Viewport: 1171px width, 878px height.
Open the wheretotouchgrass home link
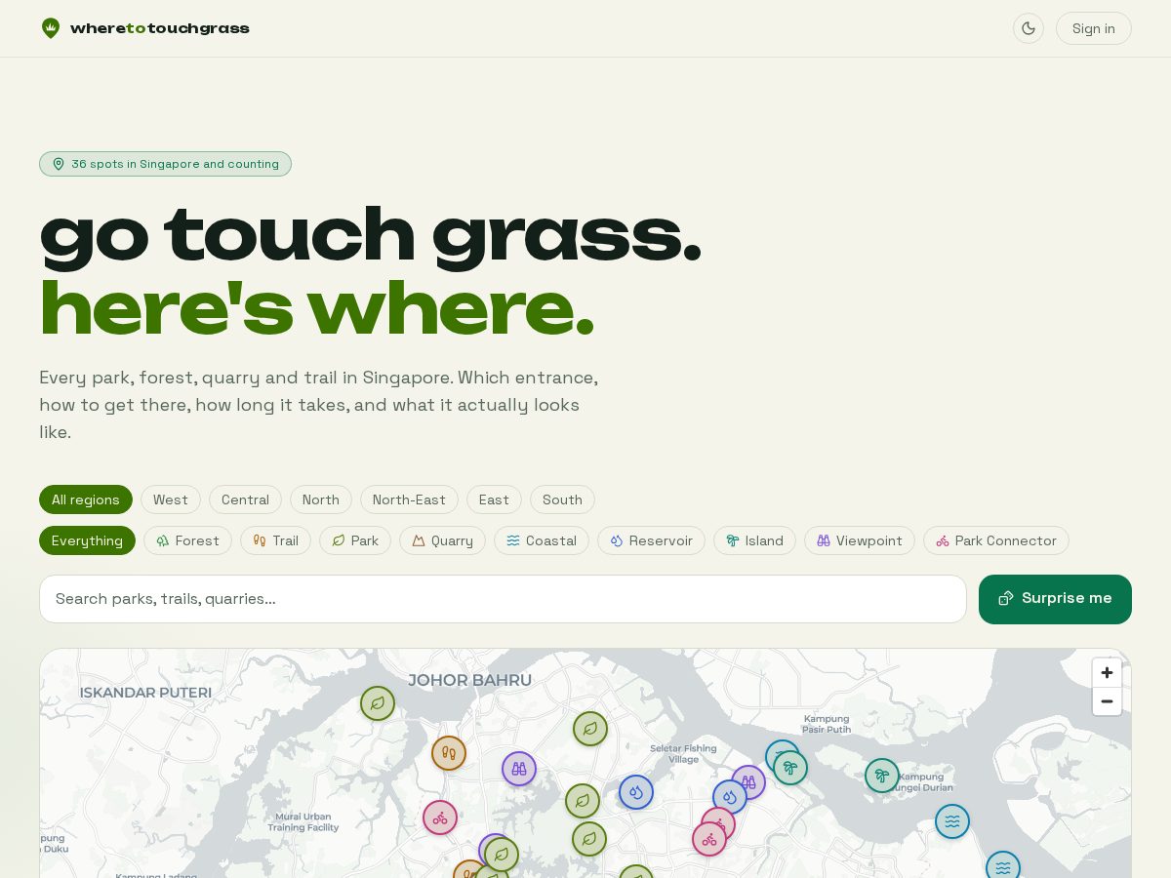click(145, 28)
